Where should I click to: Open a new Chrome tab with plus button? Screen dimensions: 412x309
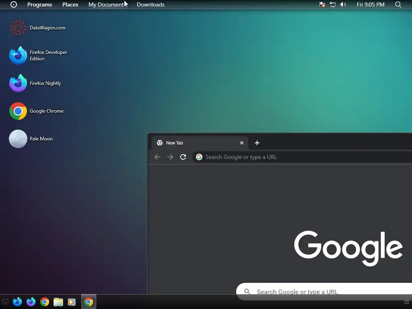click(x=257, y=143)
